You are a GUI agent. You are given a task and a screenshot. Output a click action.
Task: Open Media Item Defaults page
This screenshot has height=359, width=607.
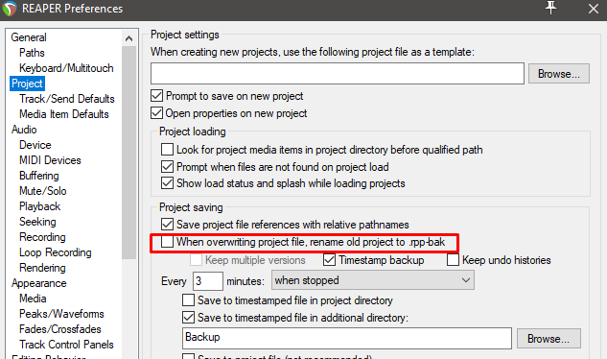[x=64, y=114]
